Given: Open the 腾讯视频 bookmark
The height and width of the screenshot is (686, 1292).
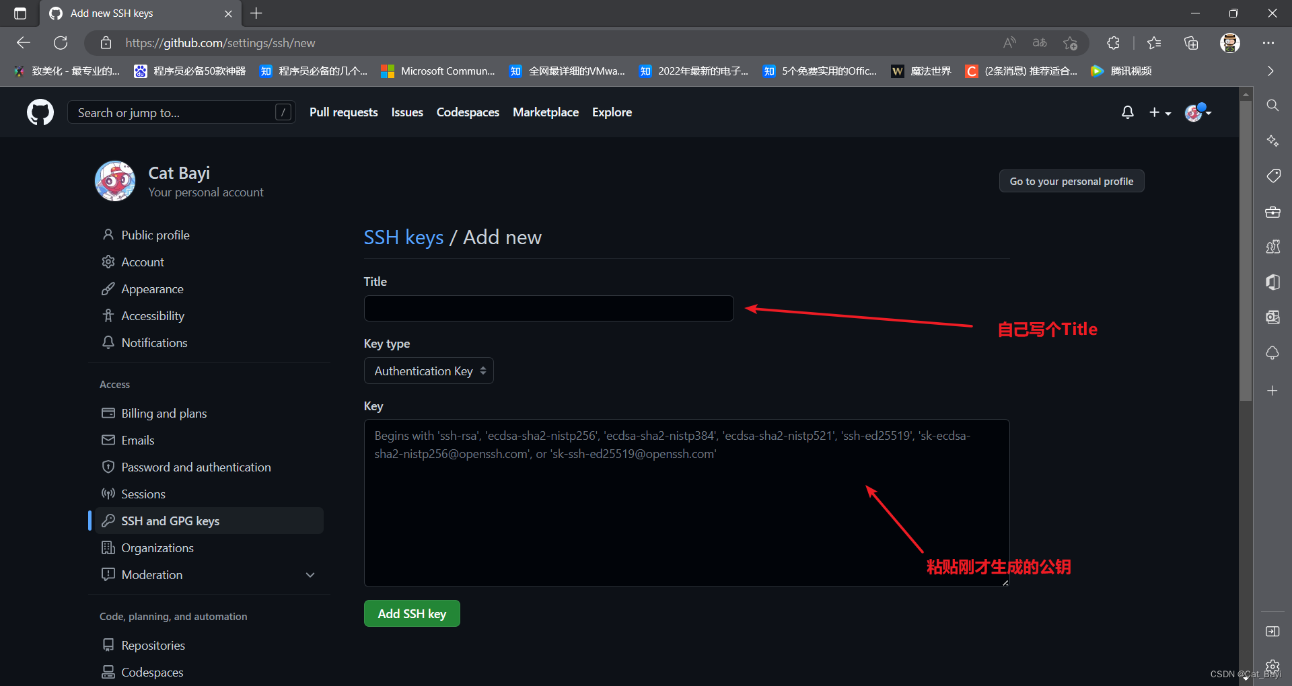Looking at the screenshot, I should (1121, 71).
